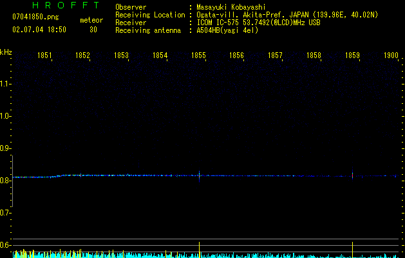Click the Receiving Location label

point(150,15)
